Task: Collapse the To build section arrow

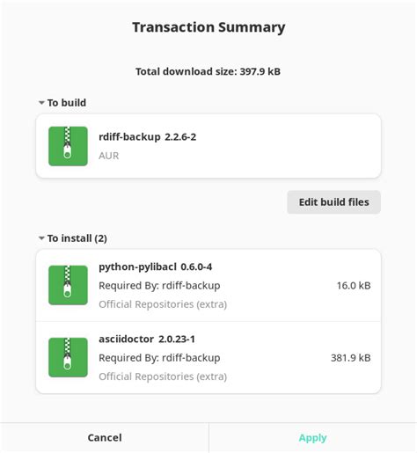Action: coord(41,103)
